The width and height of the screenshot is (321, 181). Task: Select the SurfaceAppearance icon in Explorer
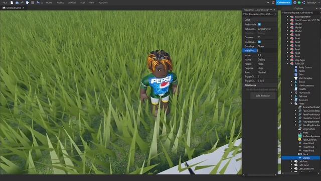(300, 136)
